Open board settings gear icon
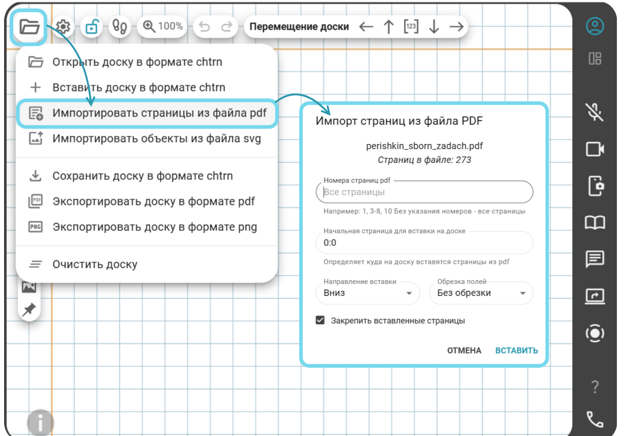 click(x=63, y=27)
